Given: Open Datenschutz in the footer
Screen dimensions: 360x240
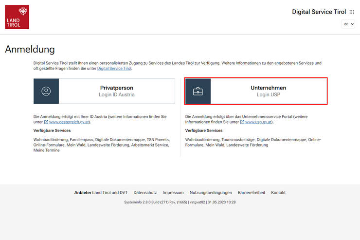Looking at the screenshot, I should click(x=144, y=193).
